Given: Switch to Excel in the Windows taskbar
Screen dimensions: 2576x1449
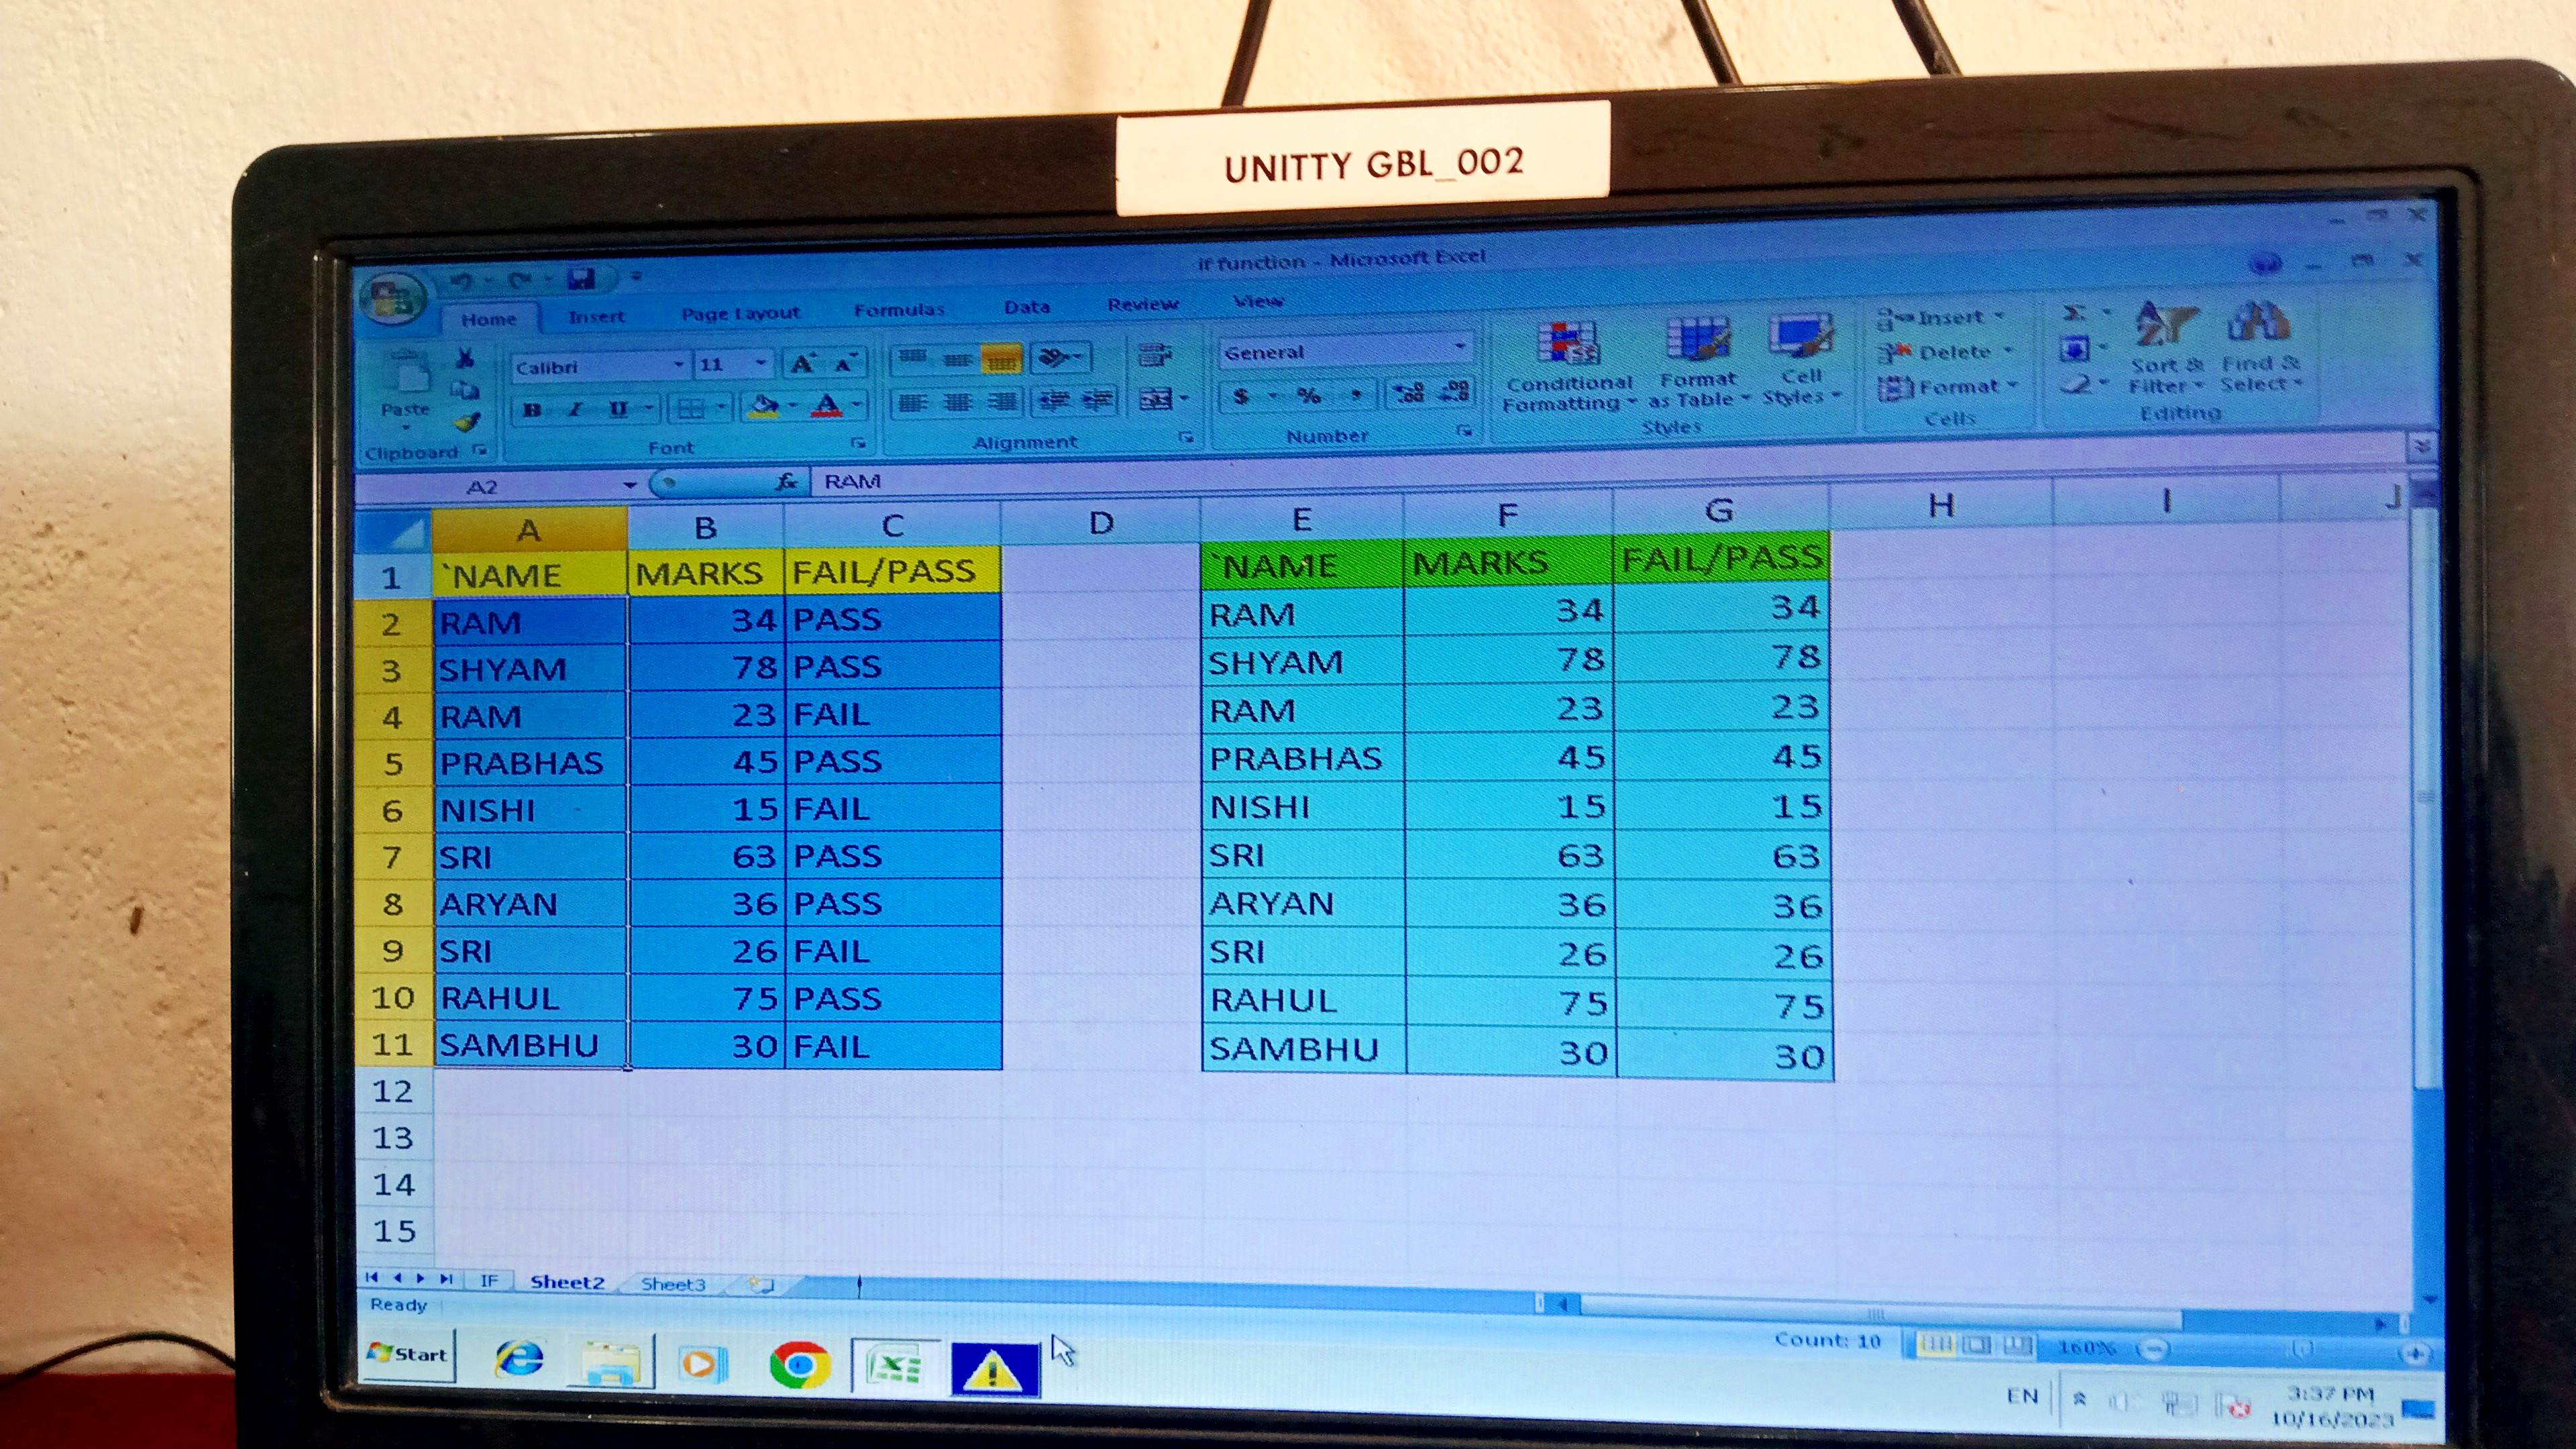Looking at the screenshot, I should click(895, 1365).
